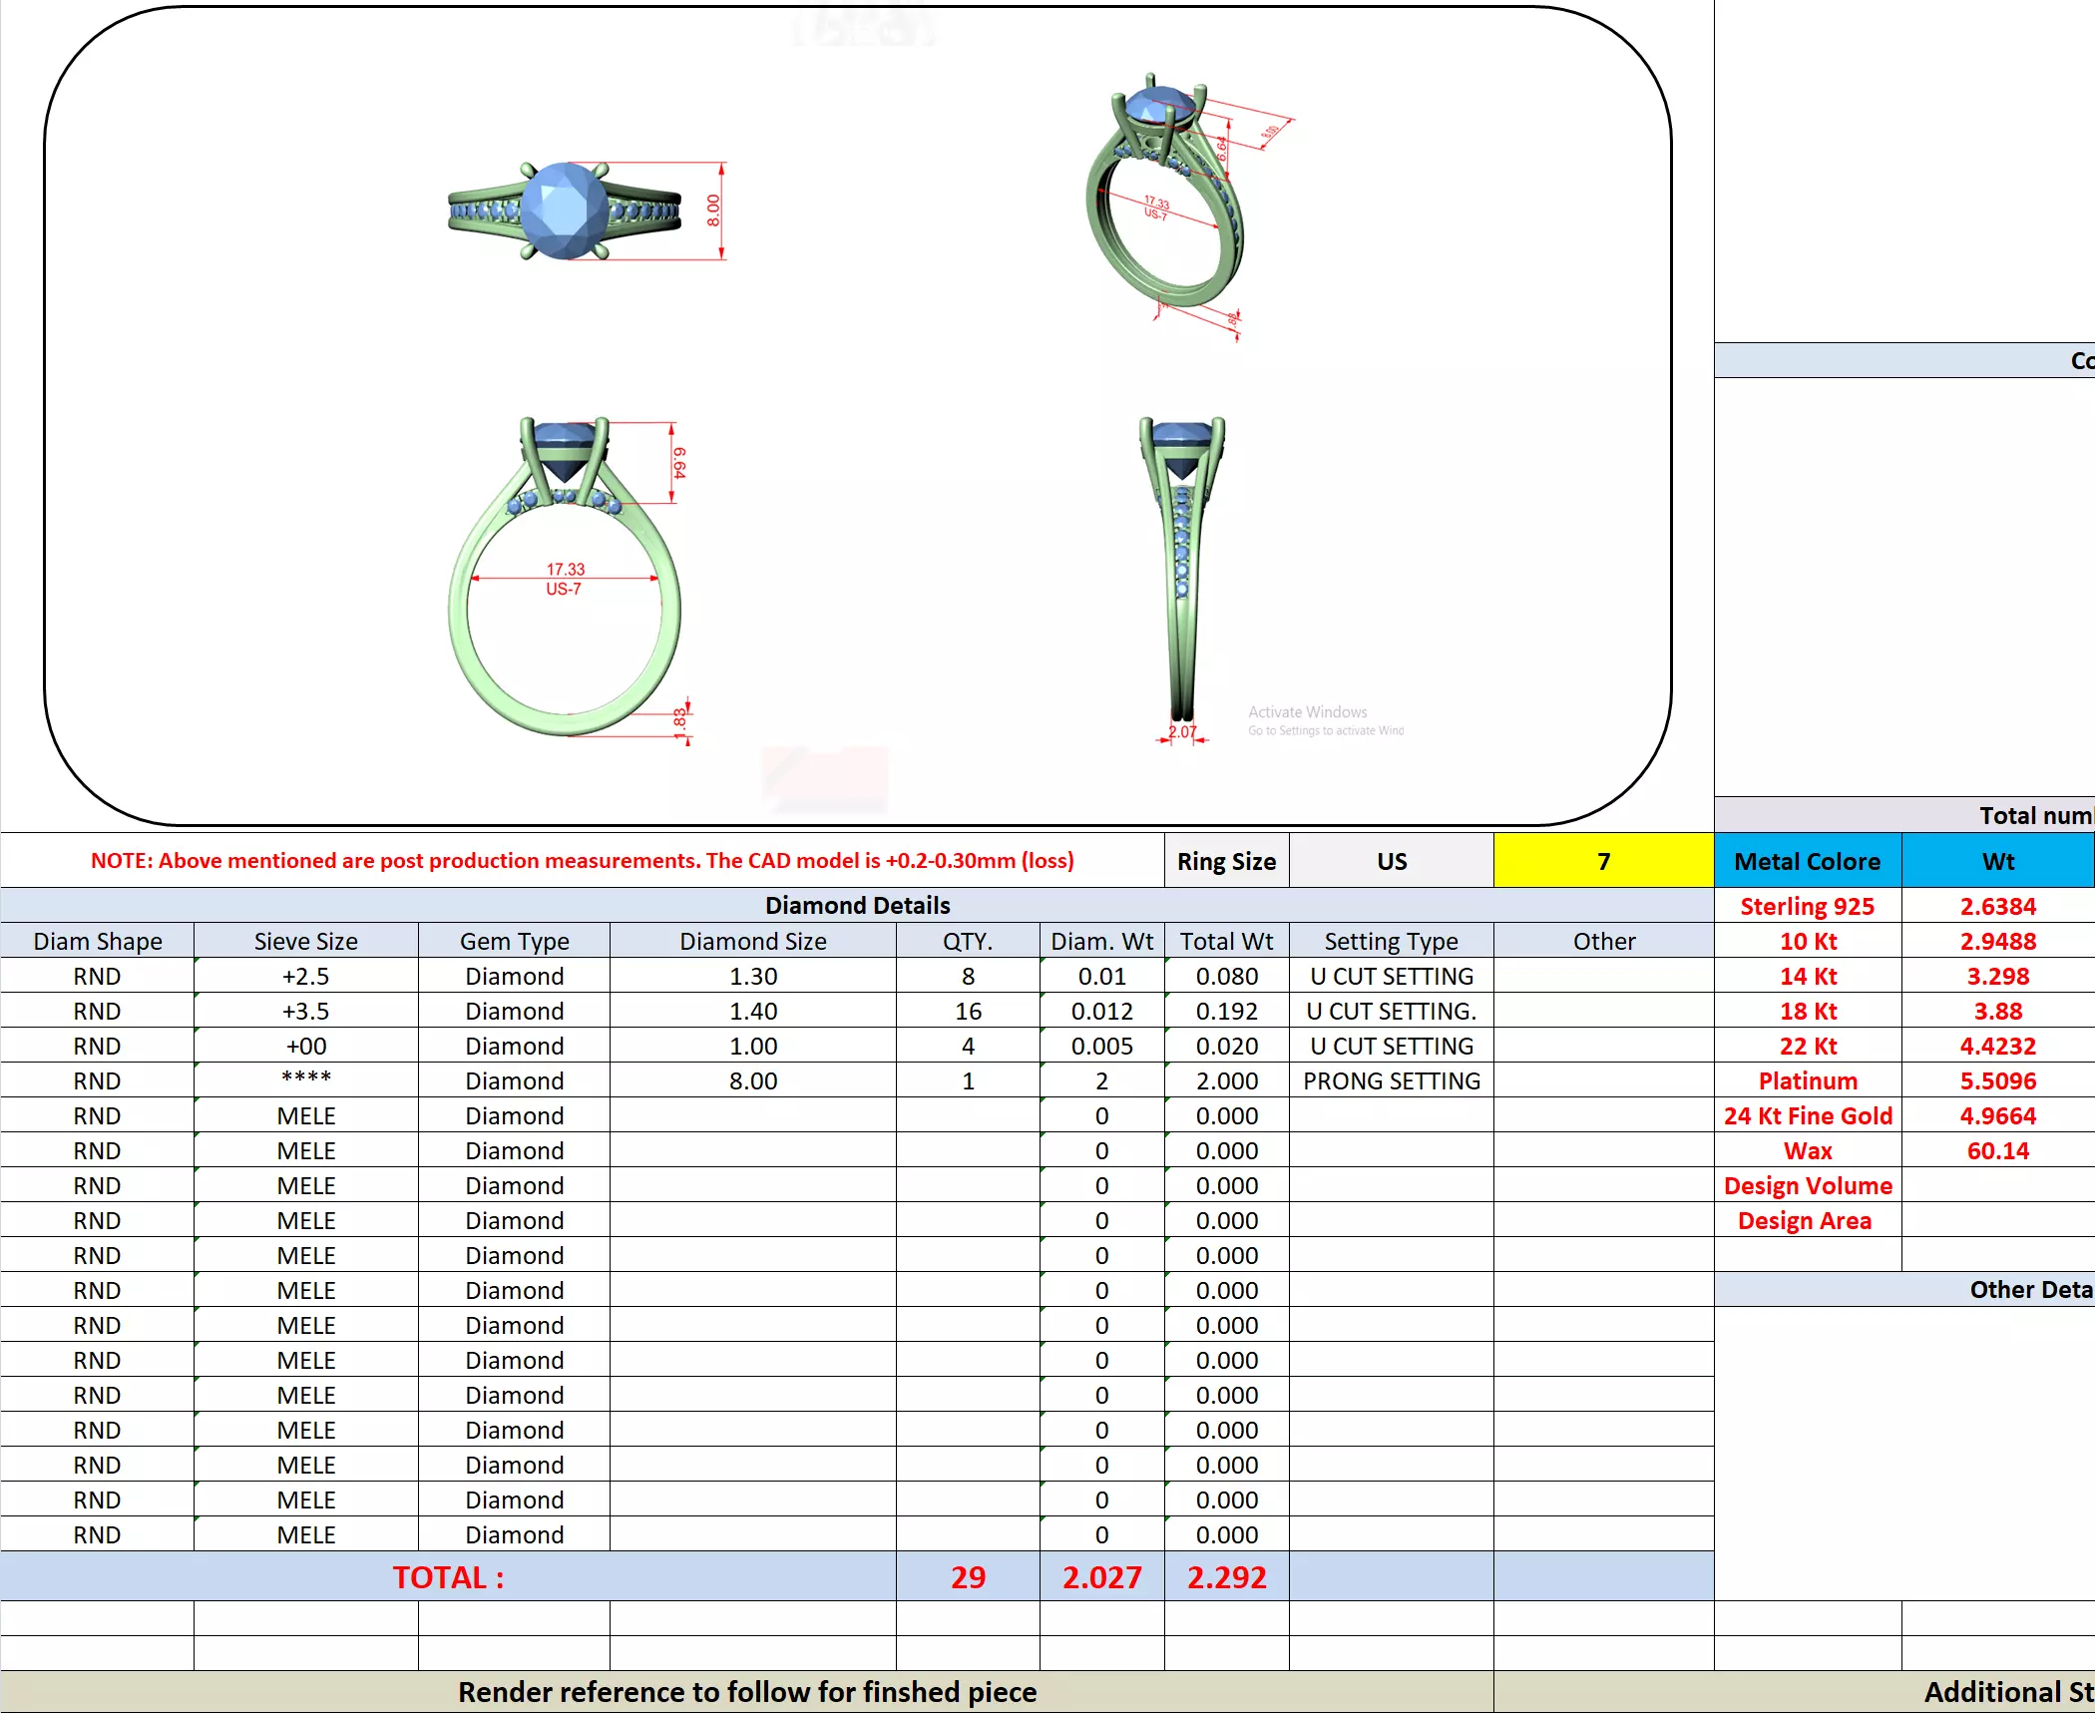Click the top view ring render
Viewport: 2095px width, 1713px height.
[x=565, y=212]
